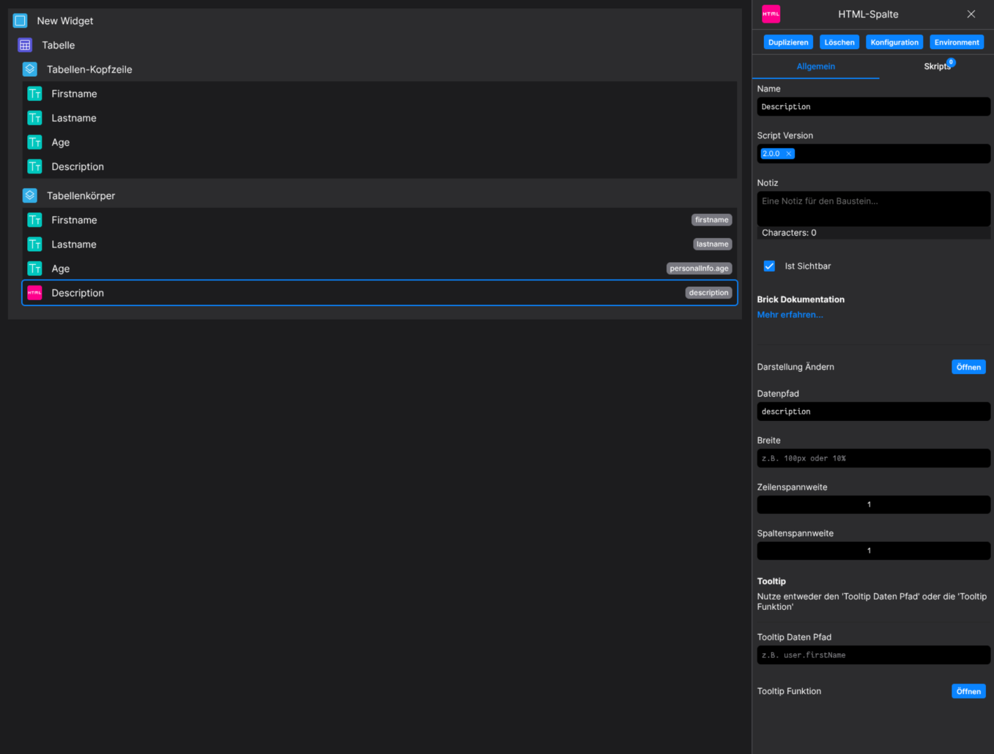Follow the Mehr erfahren link for Brick documentation

(x=790, y=314)
